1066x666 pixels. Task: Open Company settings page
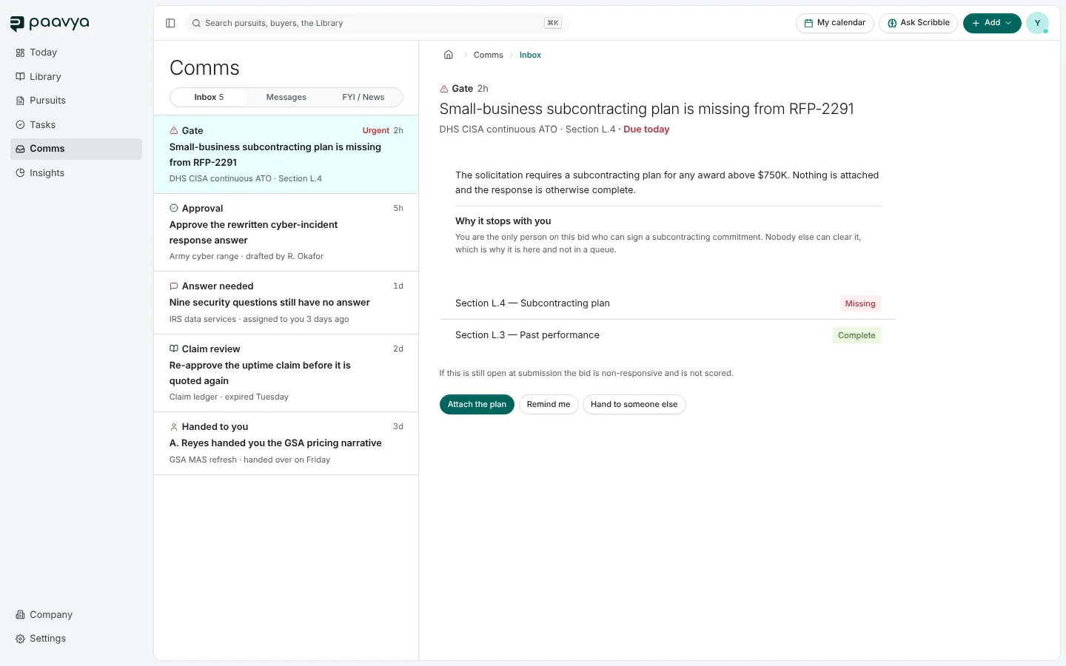tap(76, 614)
